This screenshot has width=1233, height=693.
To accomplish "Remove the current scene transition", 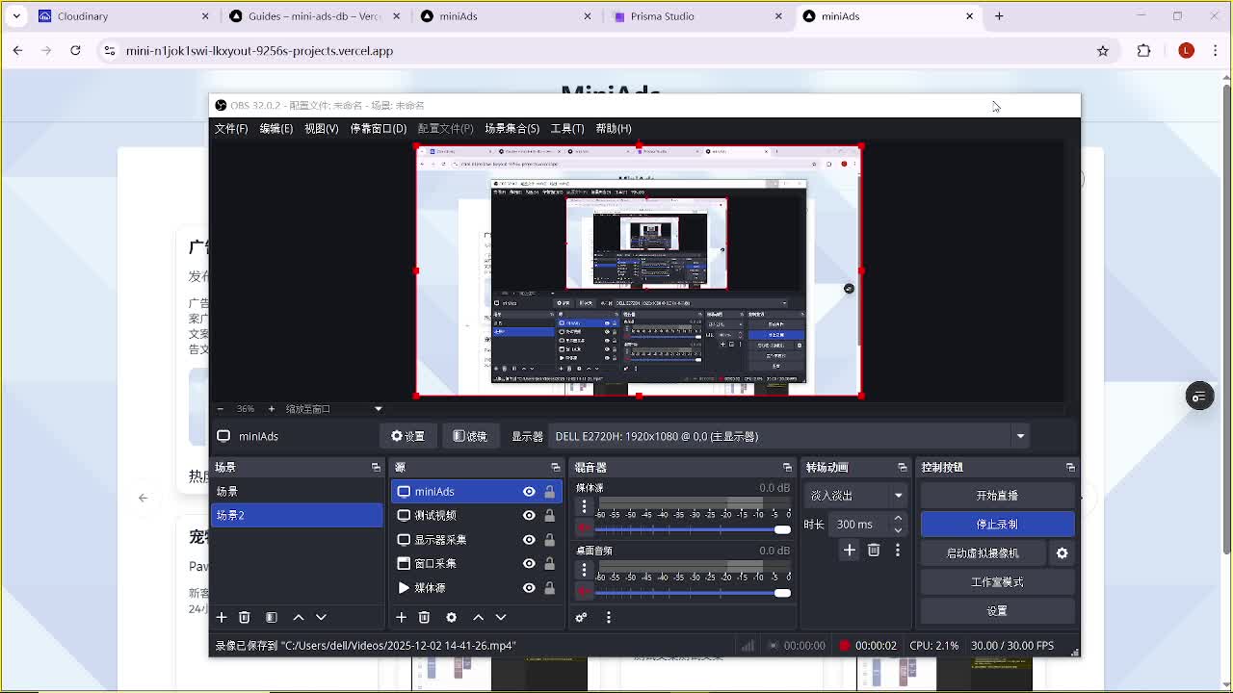I will click(874, 550).
